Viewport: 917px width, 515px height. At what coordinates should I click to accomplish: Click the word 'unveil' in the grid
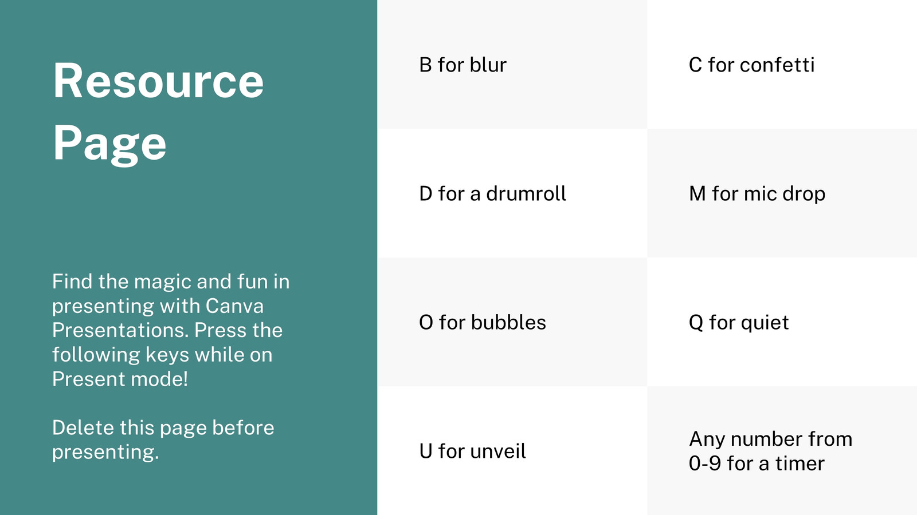(498, 451)
